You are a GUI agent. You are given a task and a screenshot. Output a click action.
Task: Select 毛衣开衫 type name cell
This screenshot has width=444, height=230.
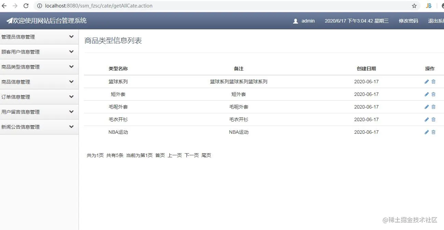pyautogui.click(x=118, y=119)
